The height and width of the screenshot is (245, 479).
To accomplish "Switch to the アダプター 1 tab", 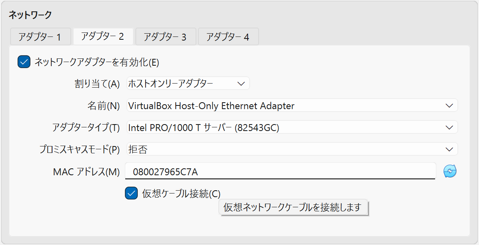I will coord(40,37).
